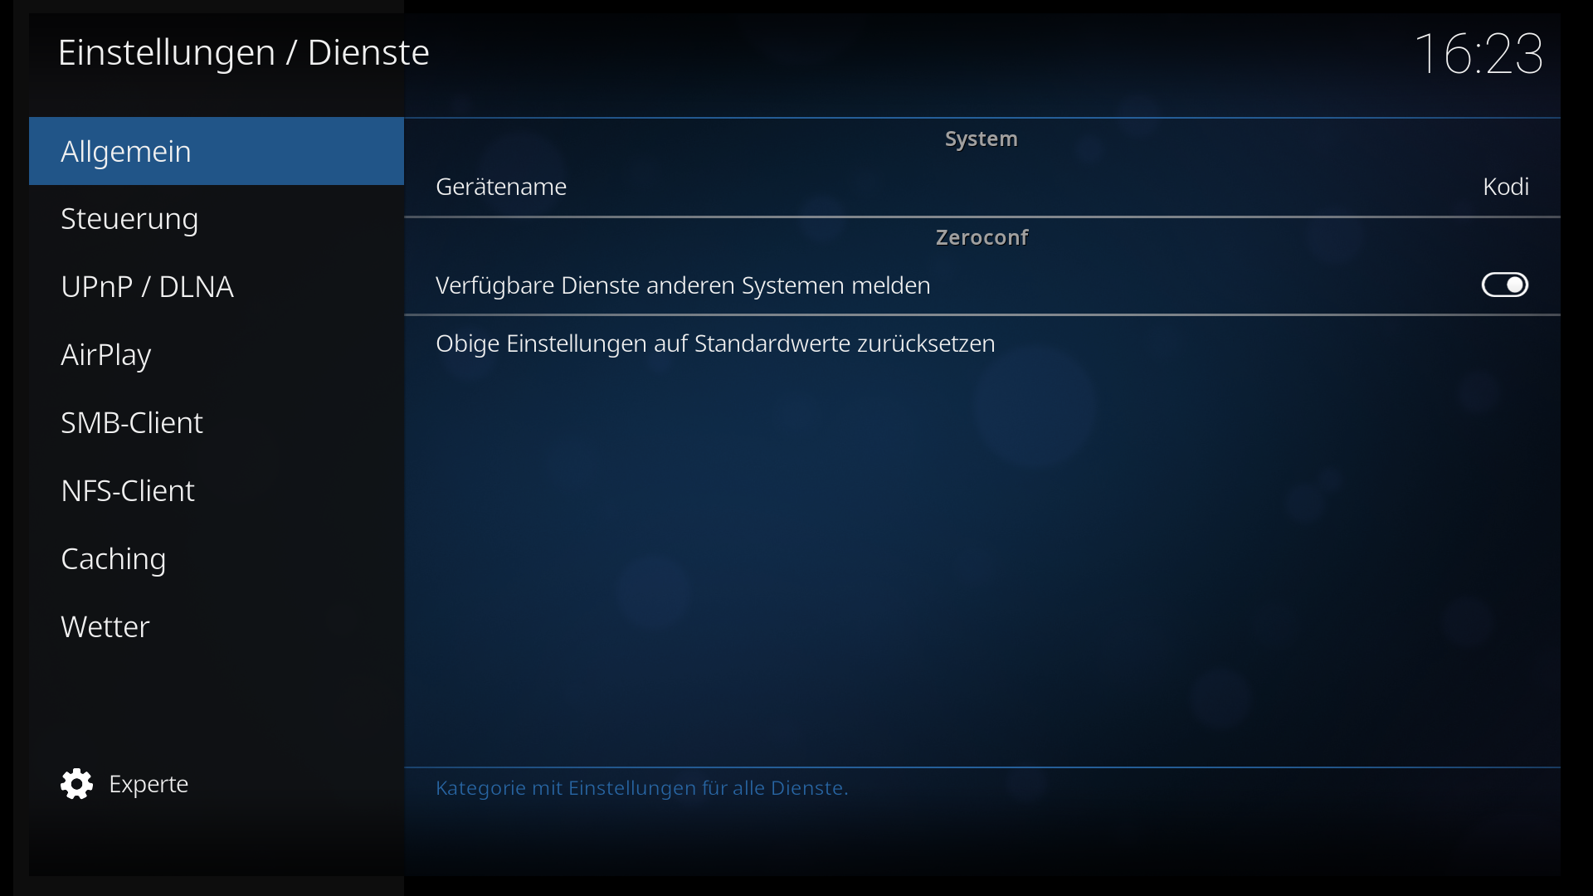Screen dimensions: 1593x896
Task: Toggle Verfügbare Dienste anderen Systemen melden switch
Action: 1504,285
